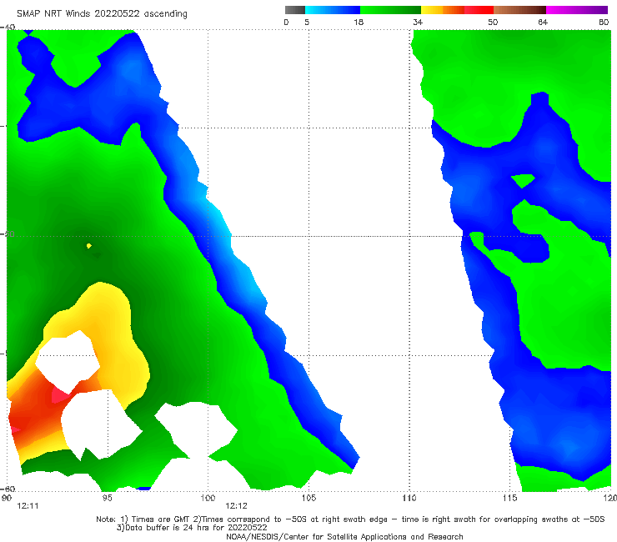617x542 pixels.
Task: Click the title 'SMAP NRT Winds 20220522 ascending'
Action: pyautogui.click(x=102, y=13)
